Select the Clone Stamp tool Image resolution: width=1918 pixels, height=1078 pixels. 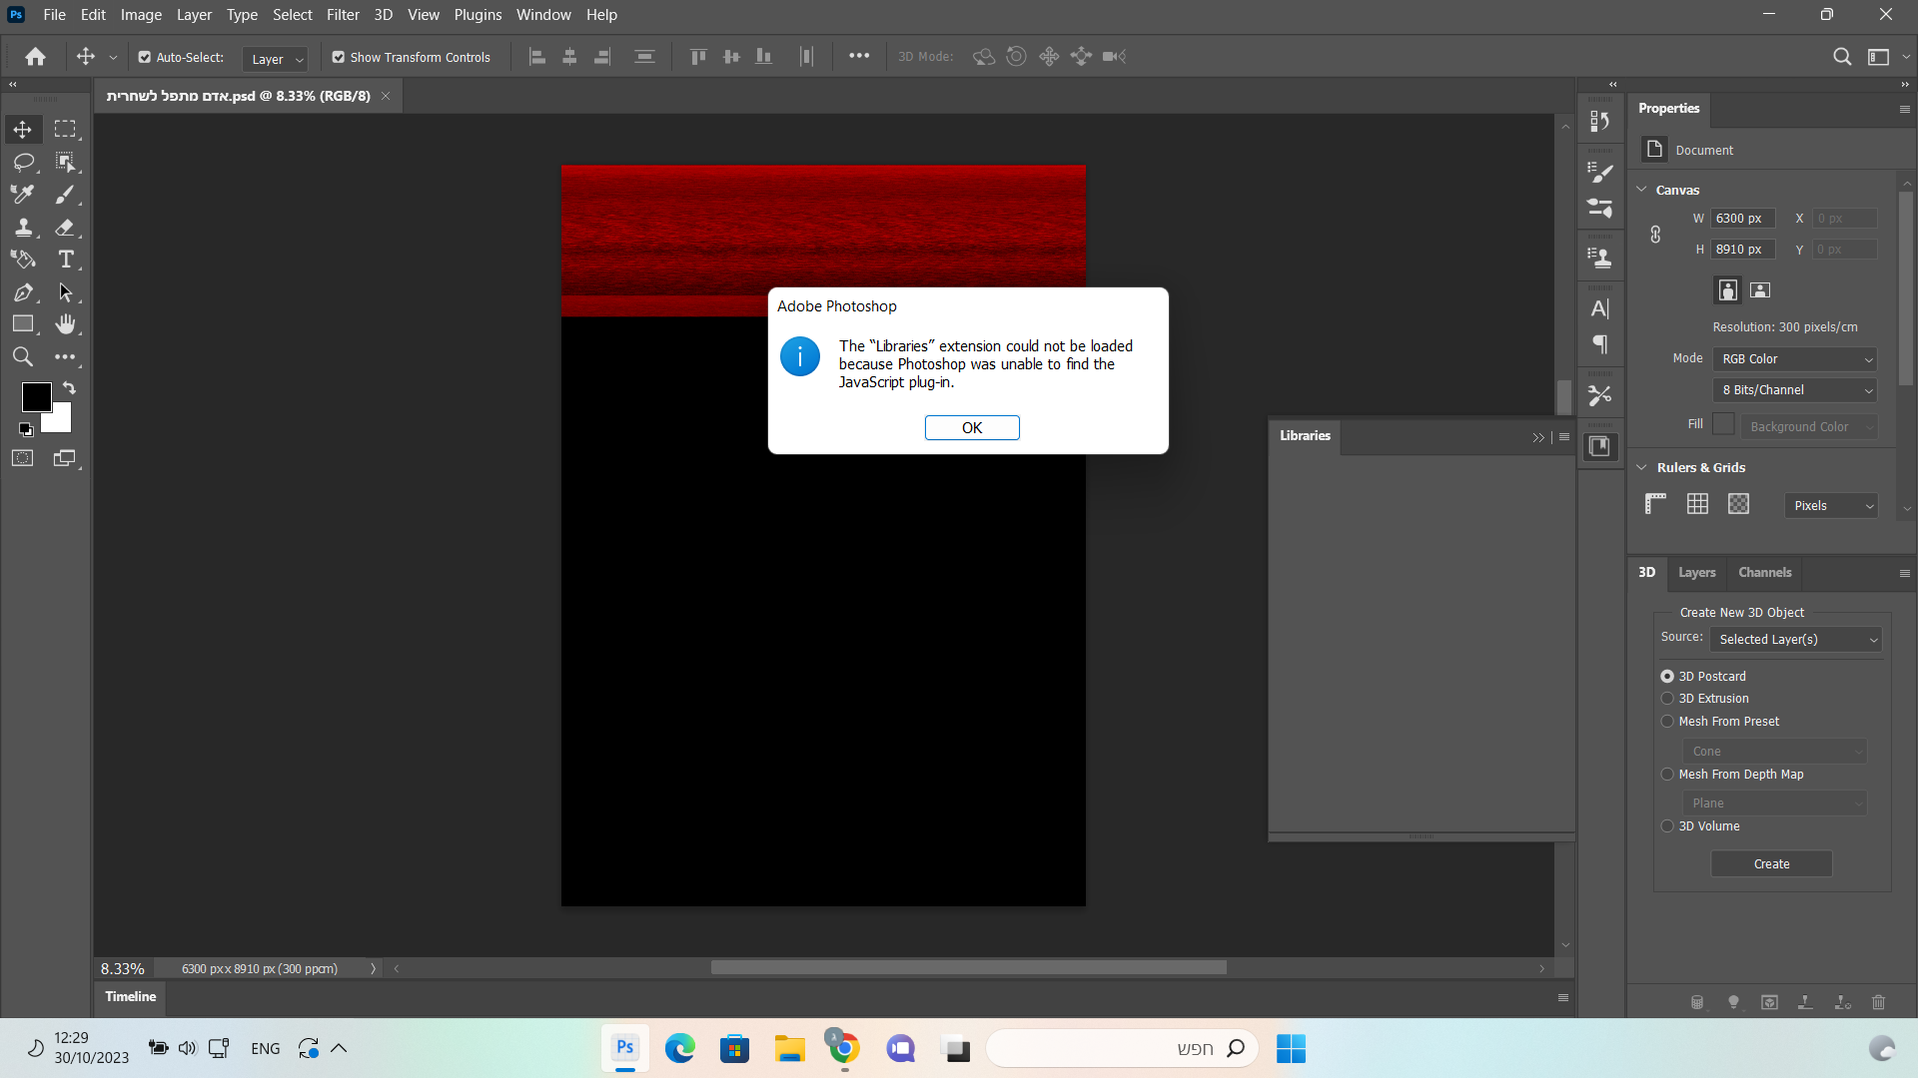pos(23,227)
